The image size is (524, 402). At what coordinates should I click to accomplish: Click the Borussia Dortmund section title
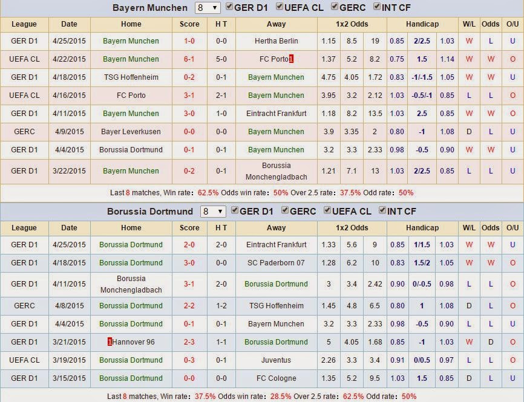(x=149, y=212)
